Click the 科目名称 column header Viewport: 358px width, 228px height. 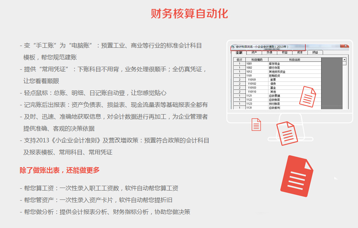pyautogui.click(x=294, y=59)
